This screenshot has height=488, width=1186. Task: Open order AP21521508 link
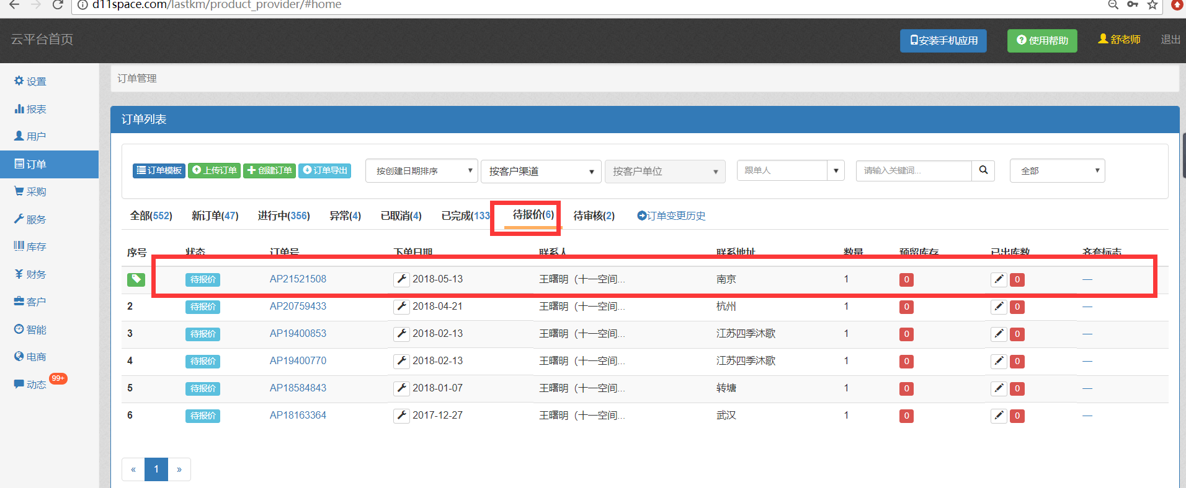coord(298,279)
